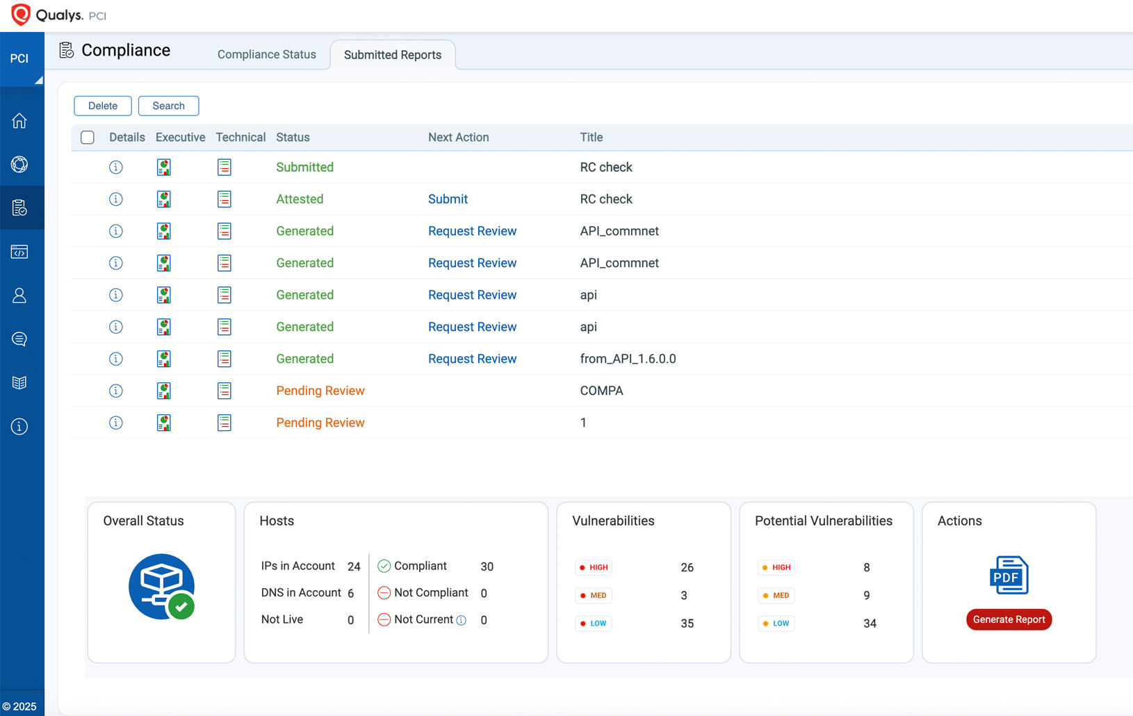Screen dimensions: 1133x716
Task: Select the Submitted Reports tab
Action: coord(392,55)
